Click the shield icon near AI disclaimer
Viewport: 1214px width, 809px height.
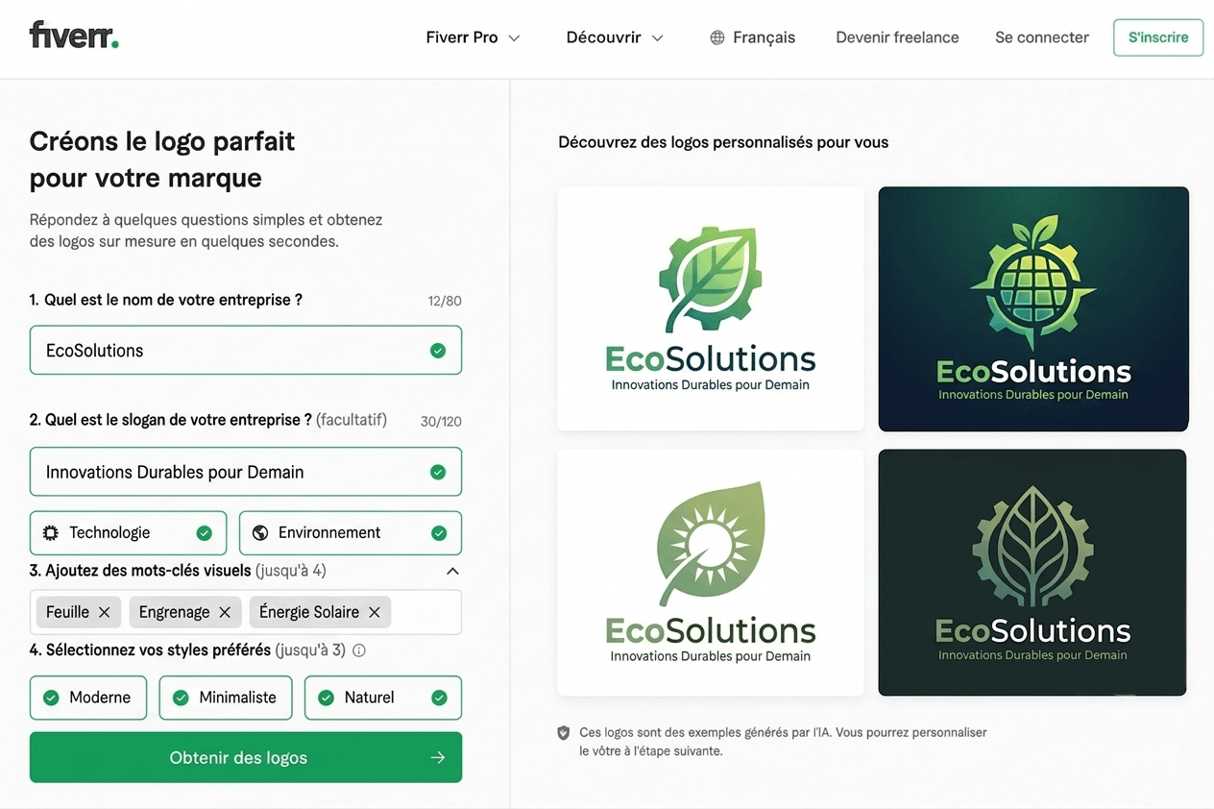coord(564,733)
